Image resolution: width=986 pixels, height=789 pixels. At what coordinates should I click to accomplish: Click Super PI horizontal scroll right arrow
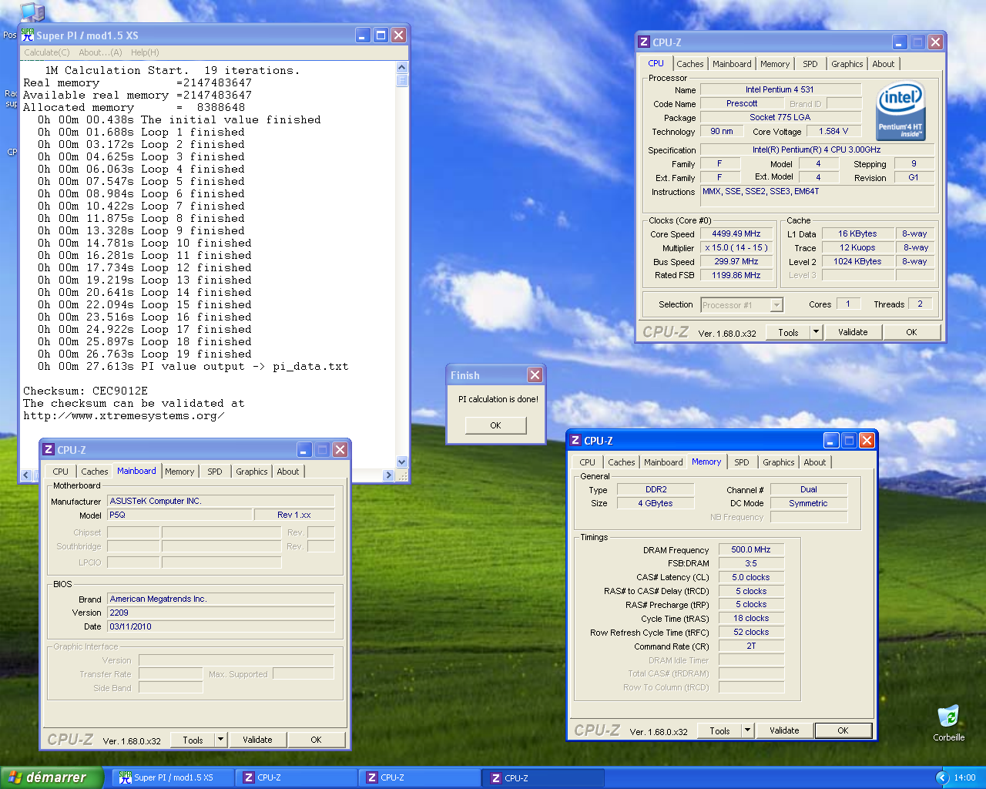tap(388, 475)
